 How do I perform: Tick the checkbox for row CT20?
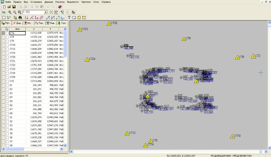(x=7, y=57)
